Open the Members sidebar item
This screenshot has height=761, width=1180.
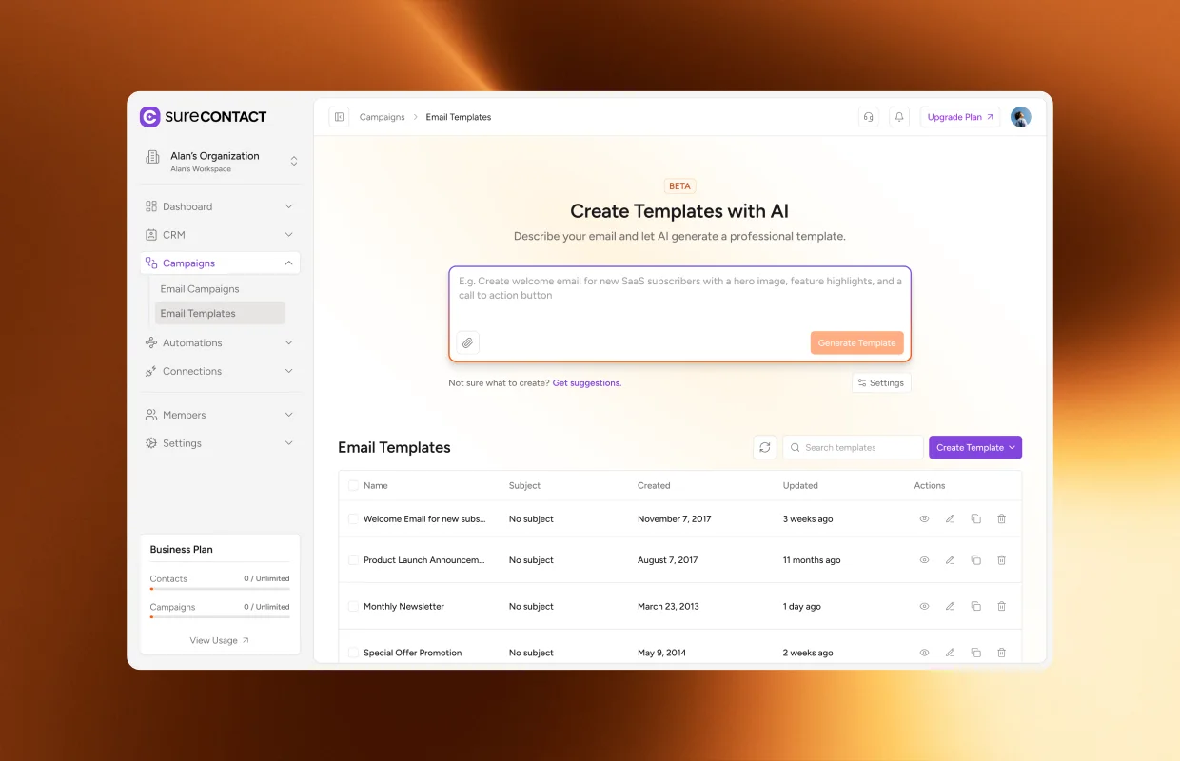[220, 415]
